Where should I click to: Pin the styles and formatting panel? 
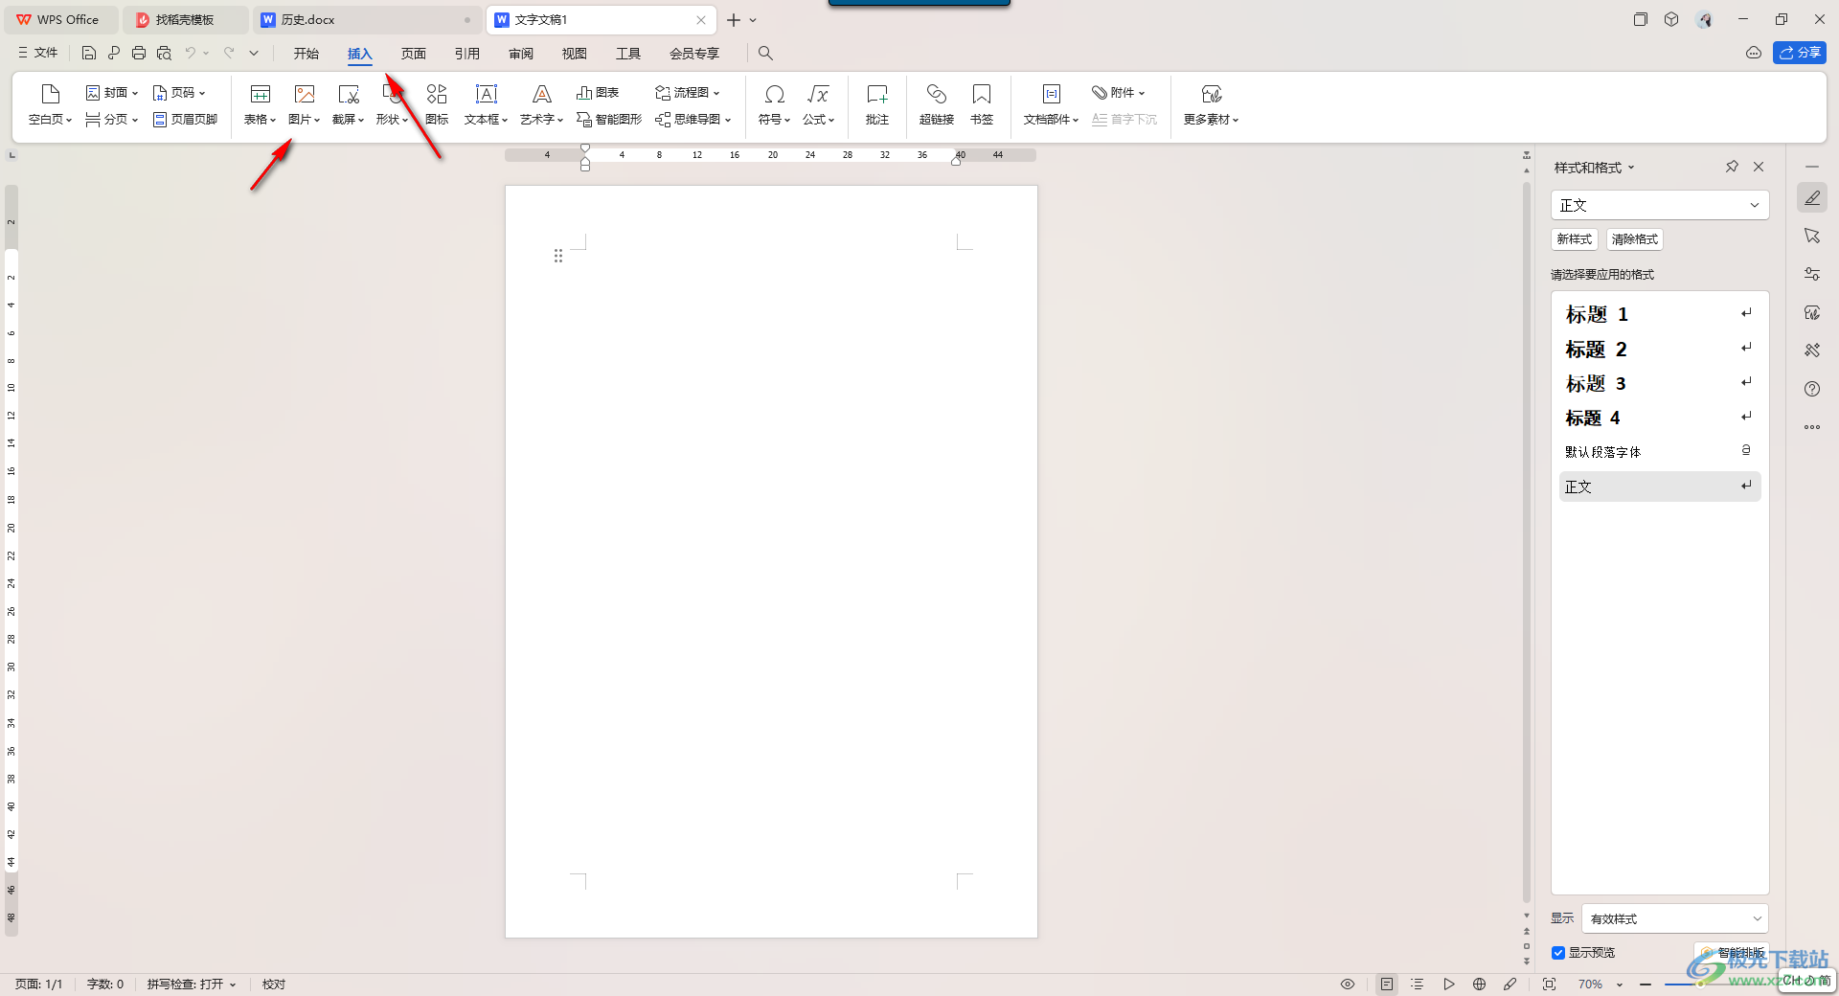1732,167
